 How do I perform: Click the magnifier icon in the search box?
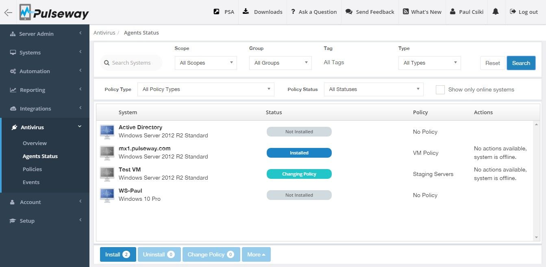107,63
